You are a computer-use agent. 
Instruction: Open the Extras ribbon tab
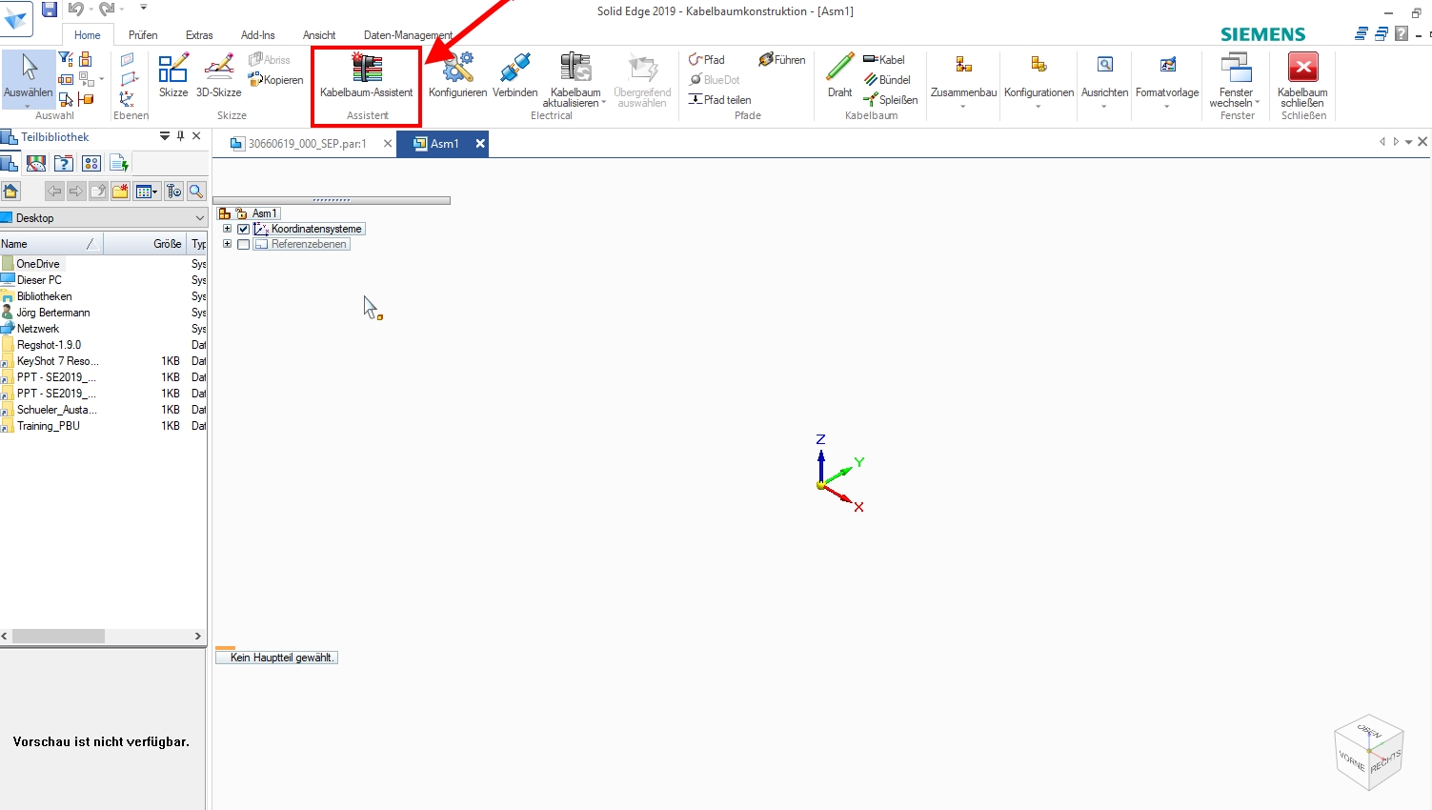click(199, 35)
